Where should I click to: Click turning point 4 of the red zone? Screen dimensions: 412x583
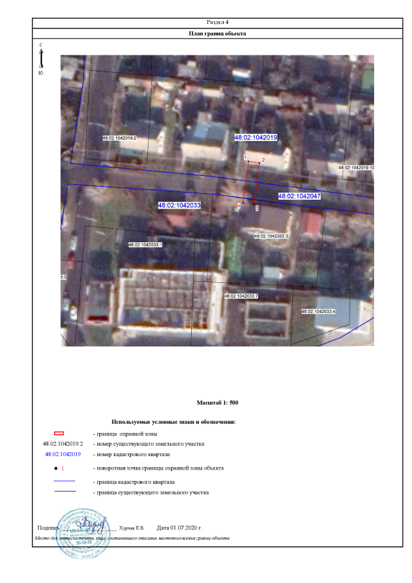click(243, 203)
